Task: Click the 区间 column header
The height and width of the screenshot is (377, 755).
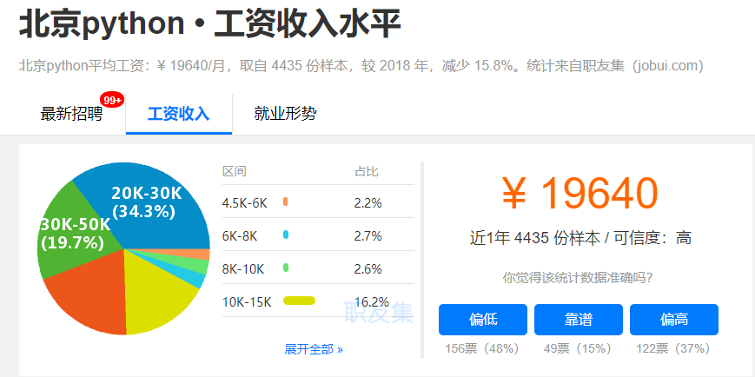Action: click(x=235, y=171)
